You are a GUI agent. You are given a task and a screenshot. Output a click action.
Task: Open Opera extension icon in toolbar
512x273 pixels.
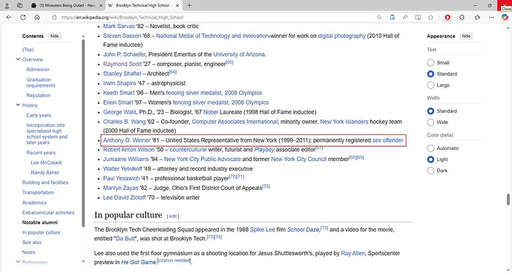tap(447, 17)
